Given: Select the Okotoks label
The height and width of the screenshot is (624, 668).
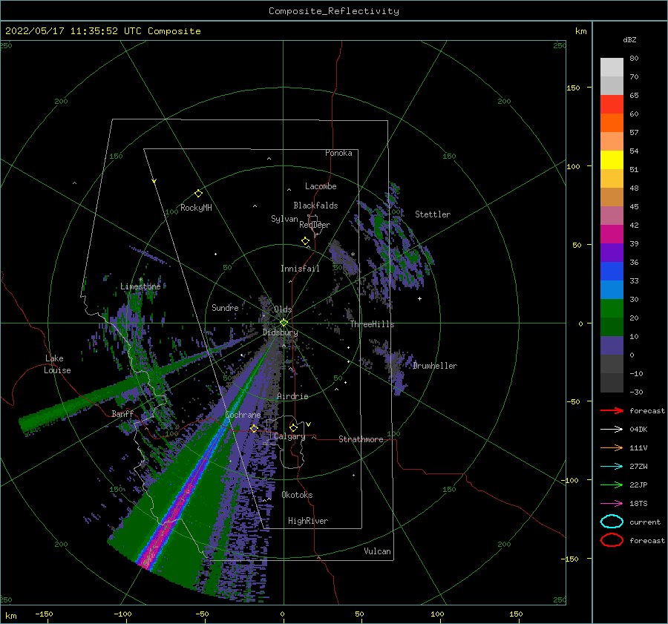Looking at the screenshot, I should 297,495.
